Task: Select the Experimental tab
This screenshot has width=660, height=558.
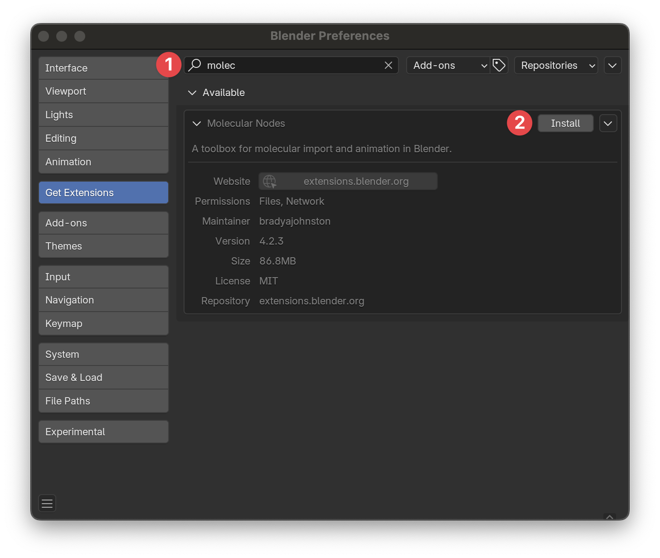Action: tap(103, 432)
